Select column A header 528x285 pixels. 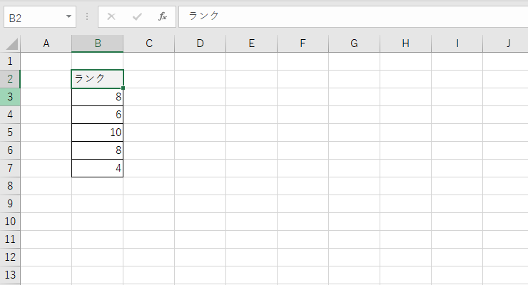click(x=46, y=43)
